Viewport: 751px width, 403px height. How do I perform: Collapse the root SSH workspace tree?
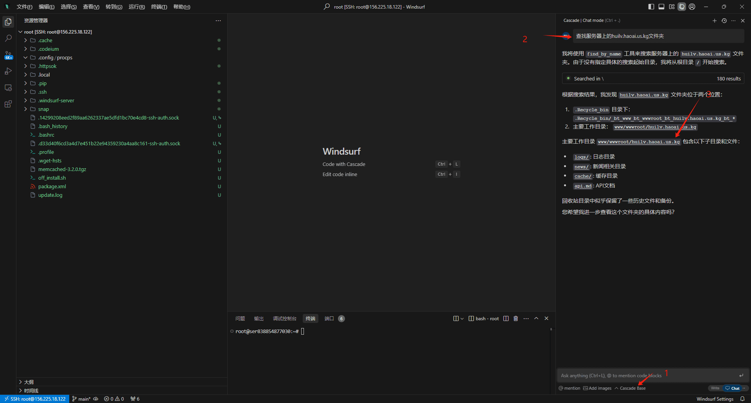(x=121, y=32)
